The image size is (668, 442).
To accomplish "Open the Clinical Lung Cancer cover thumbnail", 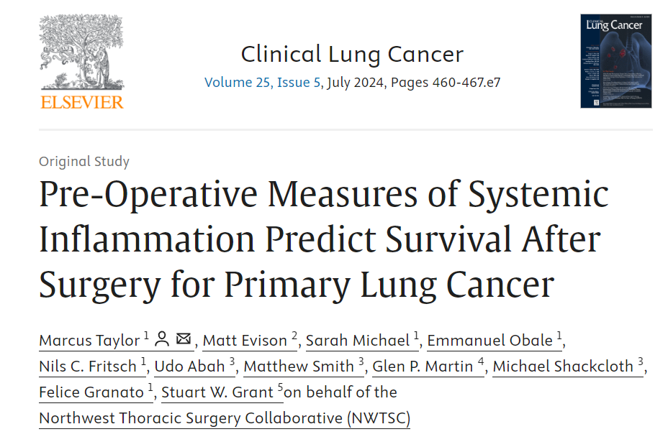I will pyautogui.click(x=615, y=61).
